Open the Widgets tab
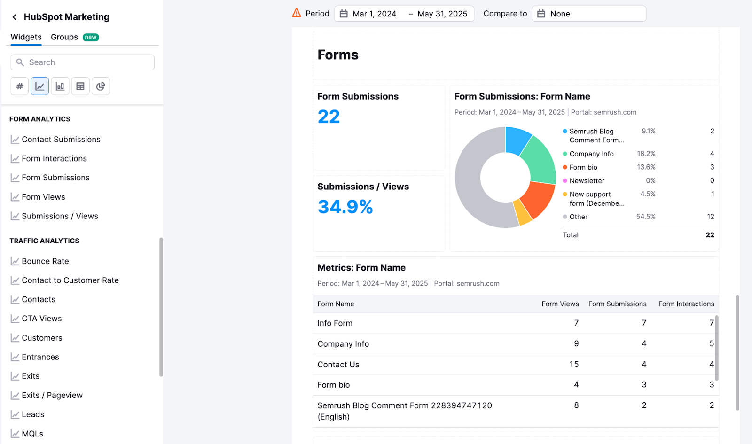The width and height of the screenshot is (752, 444). (26, 37)
